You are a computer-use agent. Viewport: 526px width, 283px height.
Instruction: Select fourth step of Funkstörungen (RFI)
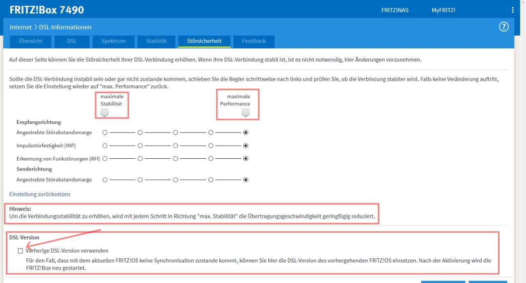[x=211, y=158]
